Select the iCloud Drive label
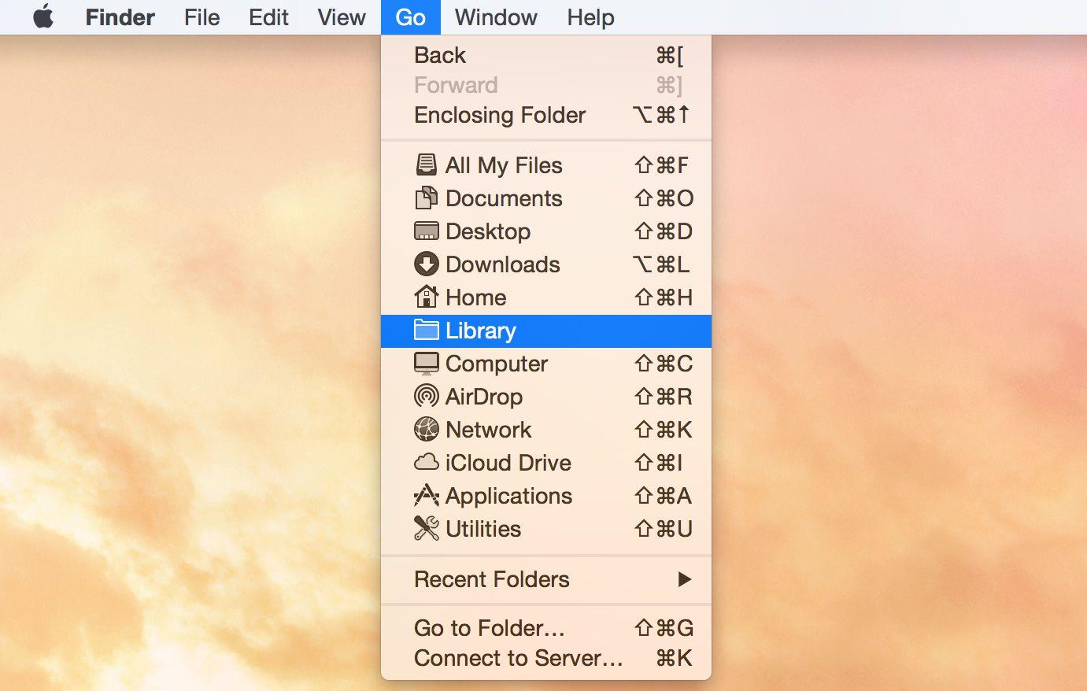Image resolution: width=1087 pixels, height=691 pixels. point(508,463)
